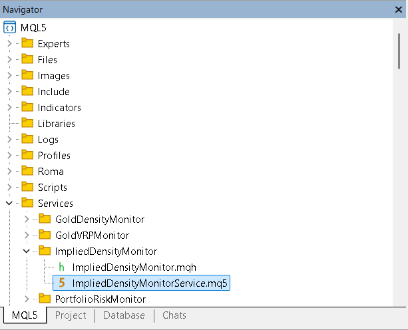Screen dimensions: 408x330
Task: Click the GoldDensityMonitor folder icon
Action: pos(45,219)
